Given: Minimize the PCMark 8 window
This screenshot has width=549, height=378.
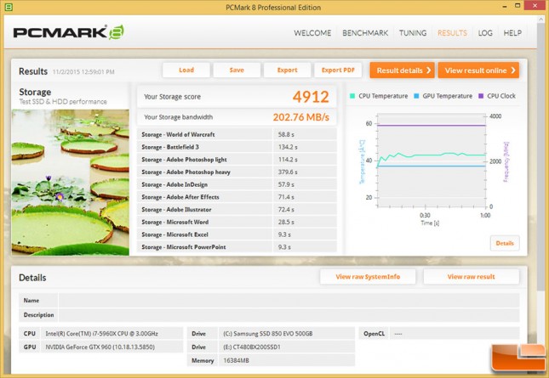Looking at the screenshot, I should tap(505, 7).
